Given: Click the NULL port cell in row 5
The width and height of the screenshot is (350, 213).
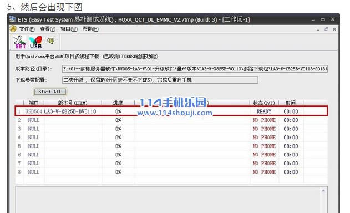Looking at the screenshot, I should click(34, 146).
